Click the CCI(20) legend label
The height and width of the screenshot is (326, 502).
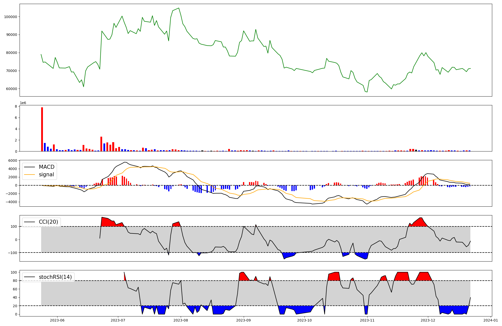(x=48, y=222)
